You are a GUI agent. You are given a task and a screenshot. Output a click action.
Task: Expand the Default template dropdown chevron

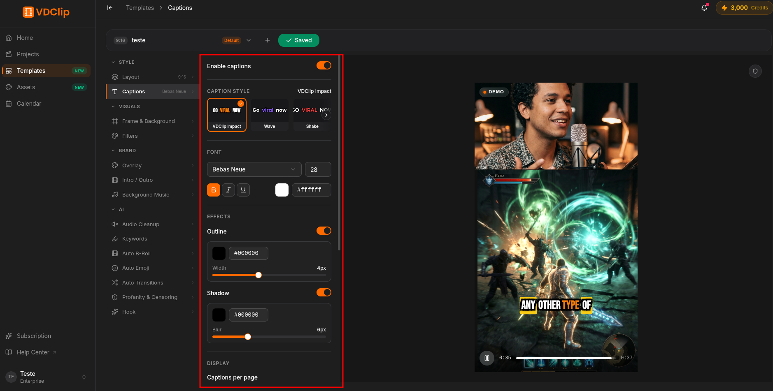(249, 40)
